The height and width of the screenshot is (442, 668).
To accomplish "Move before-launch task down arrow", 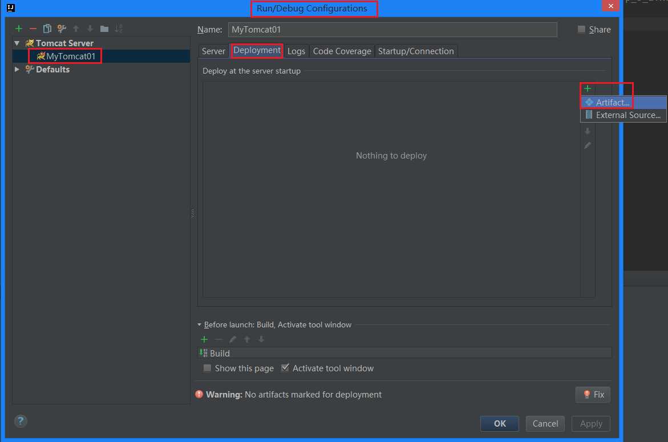I will tap(261, 339).
